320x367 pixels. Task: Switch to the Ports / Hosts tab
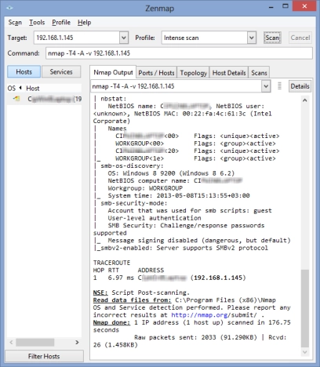pos(156,73)
